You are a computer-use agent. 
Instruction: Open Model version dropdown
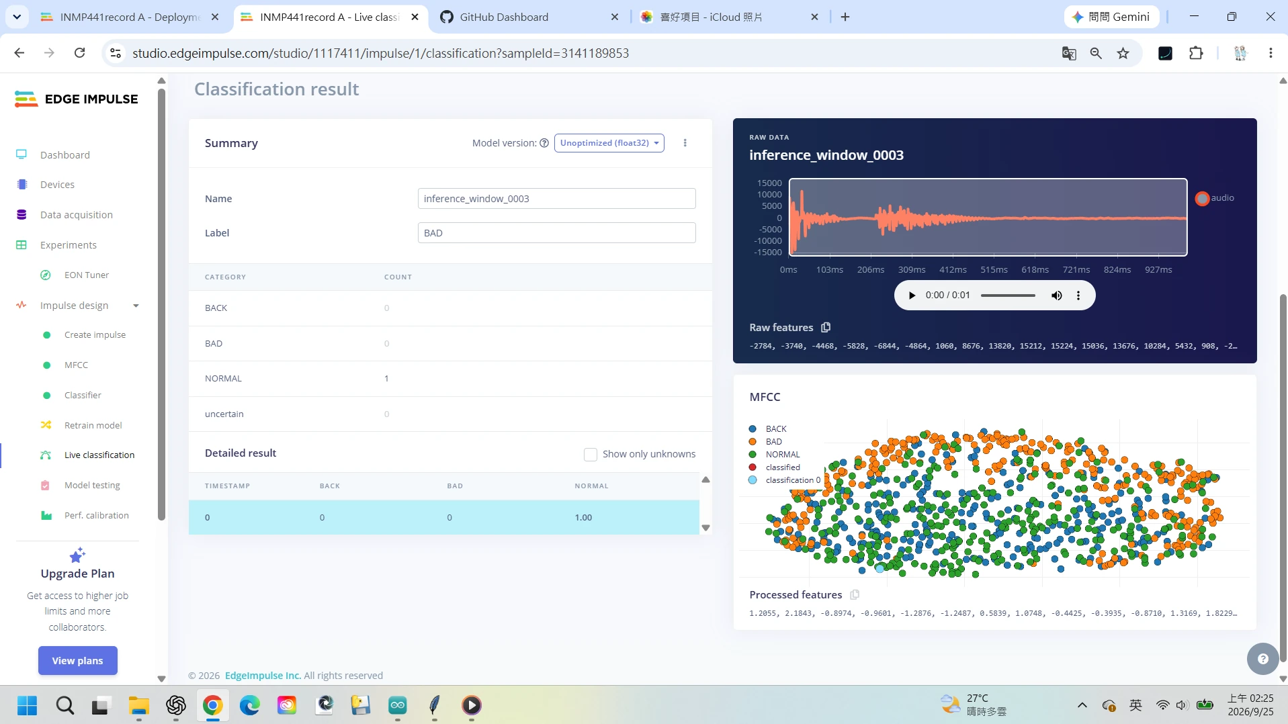[x=609, y=142]
